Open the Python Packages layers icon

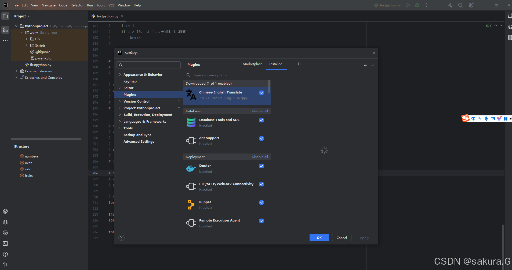tap(5, 222)
